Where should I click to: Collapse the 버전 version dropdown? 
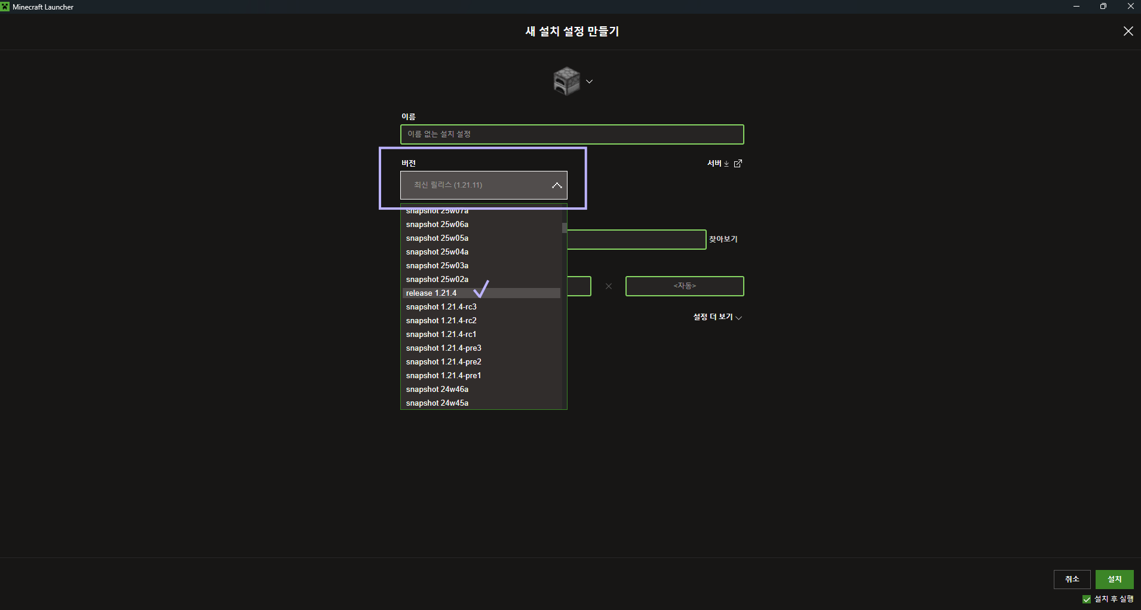(x=484, y=185)
